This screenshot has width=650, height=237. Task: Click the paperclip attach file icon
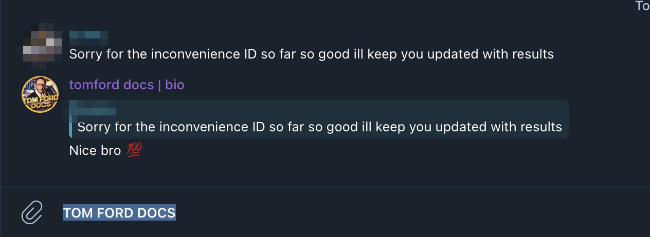click(x=31, y=212)
